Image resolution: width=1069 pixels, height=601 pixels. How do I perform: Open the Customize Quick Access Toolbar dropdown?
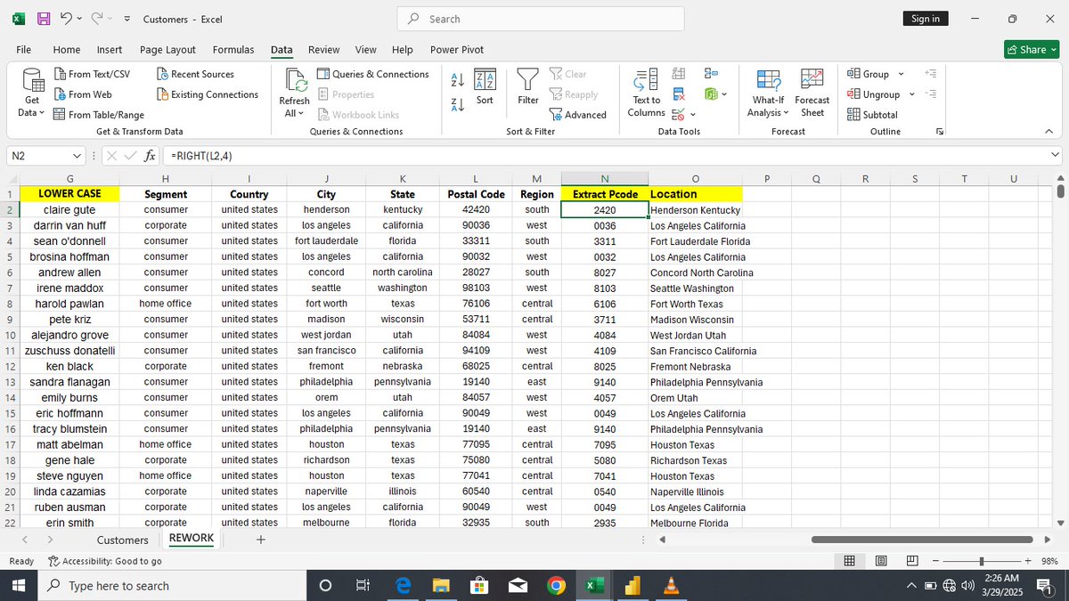[x=127, y=19]
